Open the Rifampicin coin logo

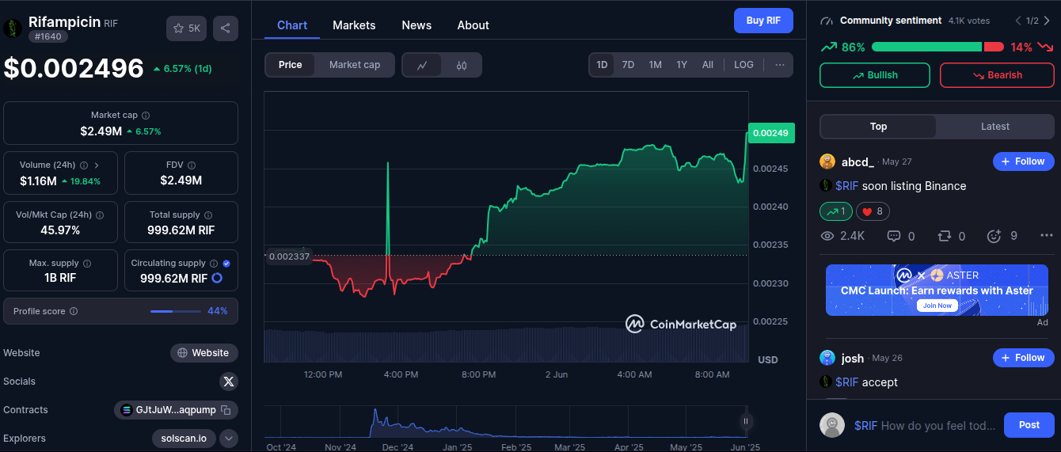tap(13, 28)
